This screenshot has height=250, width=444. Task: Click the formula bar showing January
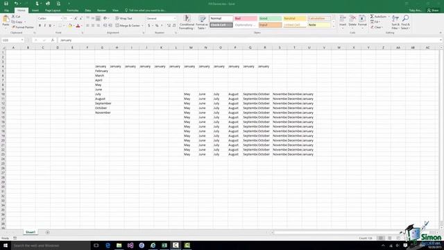pos(249,40)
